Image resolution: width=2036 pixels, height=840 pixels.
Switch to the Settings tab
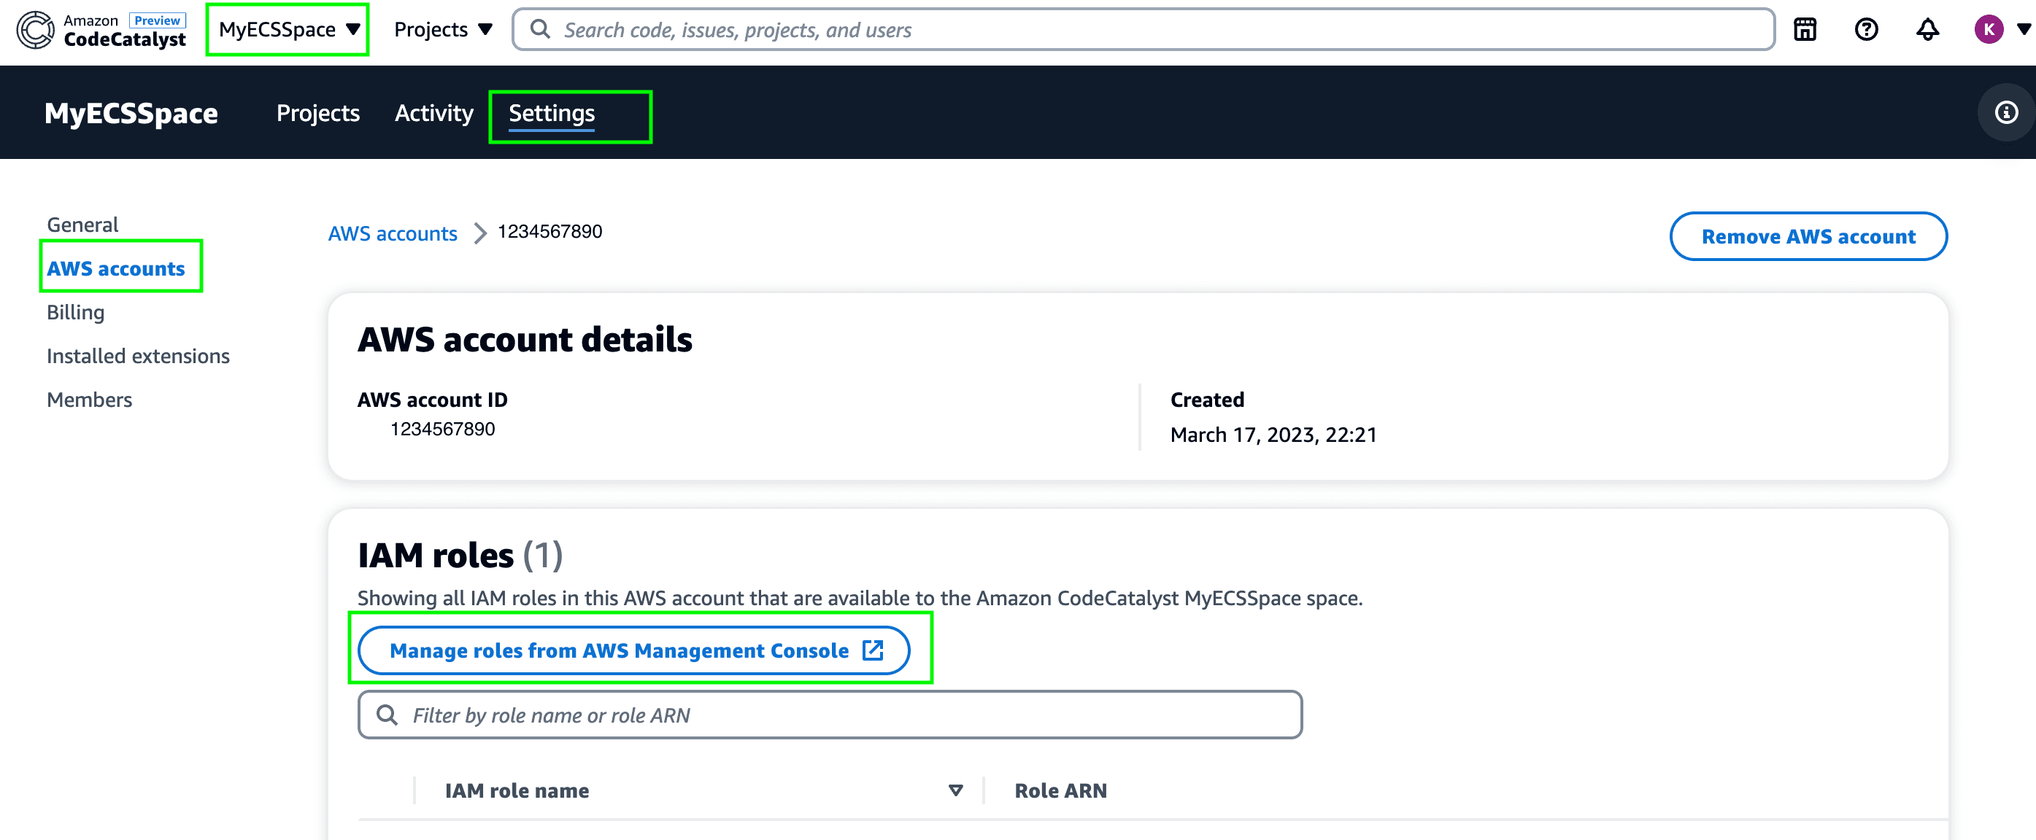pos(552,113)
